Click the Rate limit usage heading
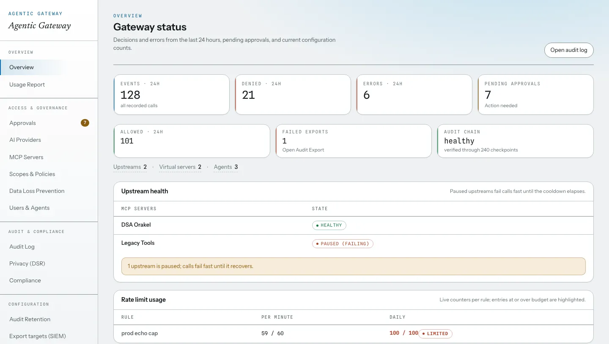 tap(143, 300)
